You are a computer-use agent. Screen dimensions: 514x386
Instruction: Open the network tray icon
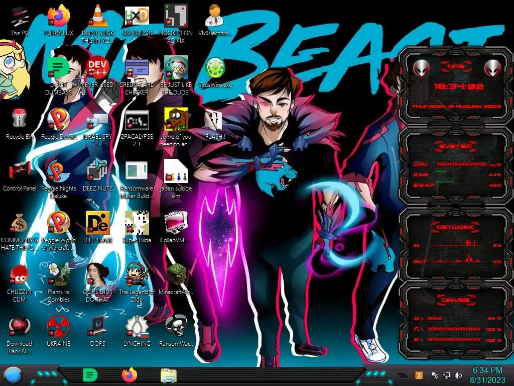(446, 375)
